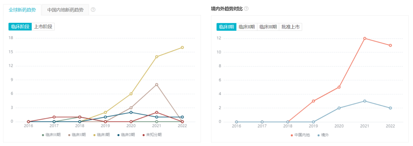Open help icon beside 中国内地新药趋势 tab

pos(93,10)
